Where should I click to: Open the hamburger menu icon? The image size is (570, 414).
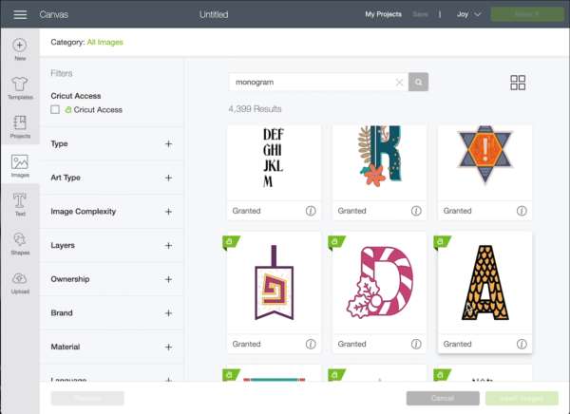coord(20,14)
